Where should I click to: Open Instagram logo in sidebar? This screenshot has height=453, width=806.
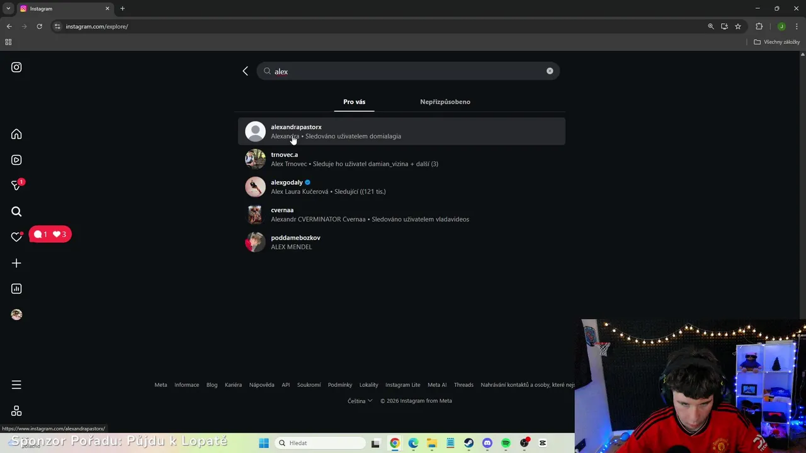click(16, 67)
